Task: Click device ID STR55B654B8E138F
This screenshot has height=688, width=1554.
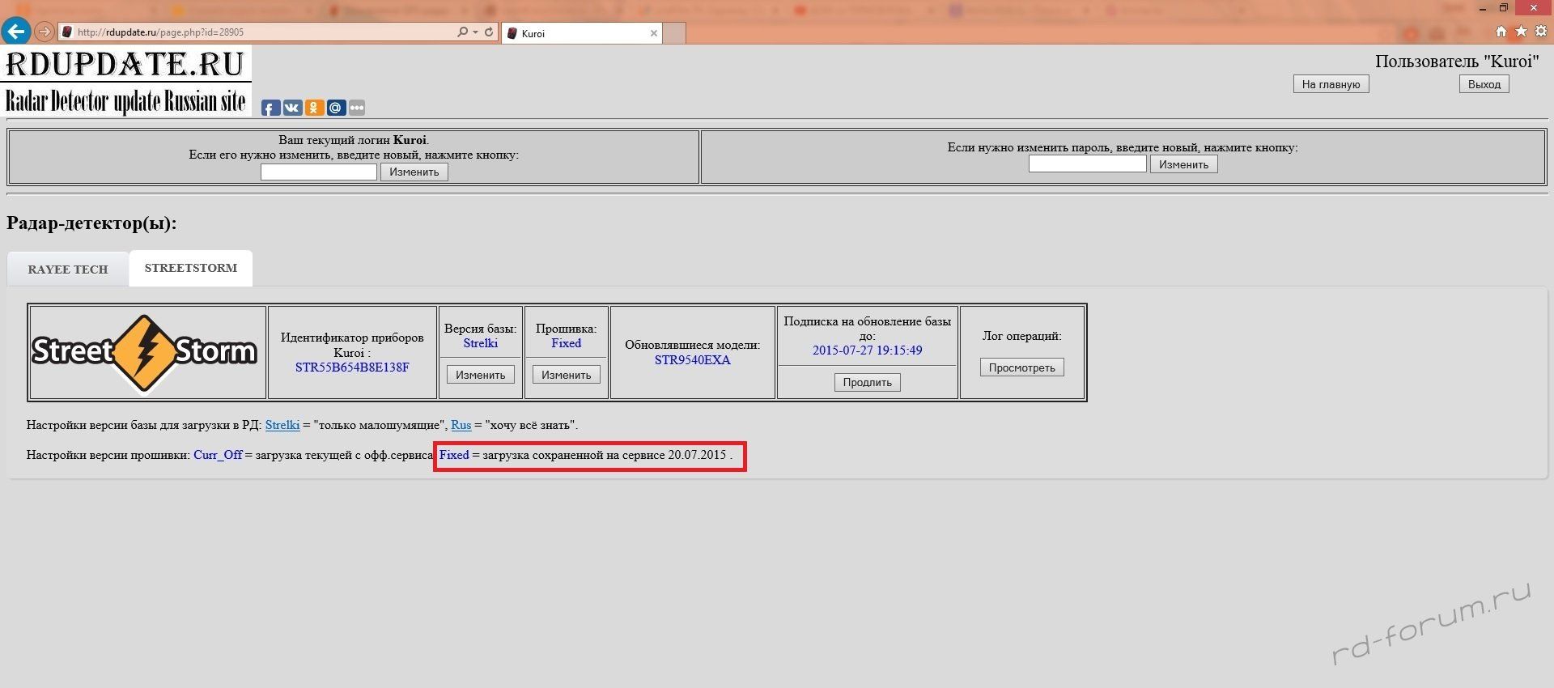Action: [x=352, y=367]
